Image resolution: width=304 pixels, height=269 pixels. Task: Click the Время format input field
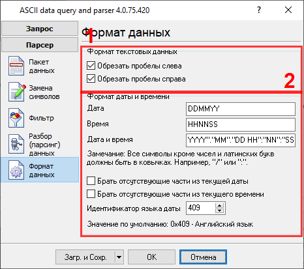tap(241, 124)
